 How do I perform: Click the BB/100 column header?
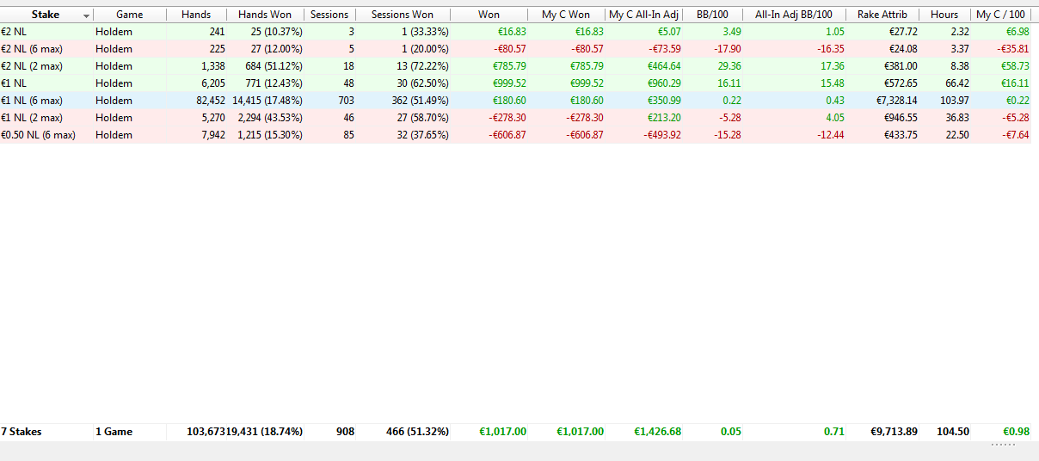pyautogui.click(x=713, y=15)
